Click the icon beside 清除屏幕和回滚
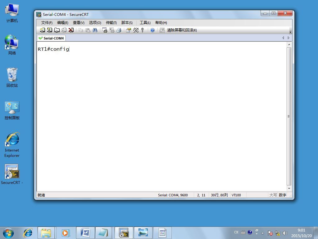318x239 pixels. (162, 30)
